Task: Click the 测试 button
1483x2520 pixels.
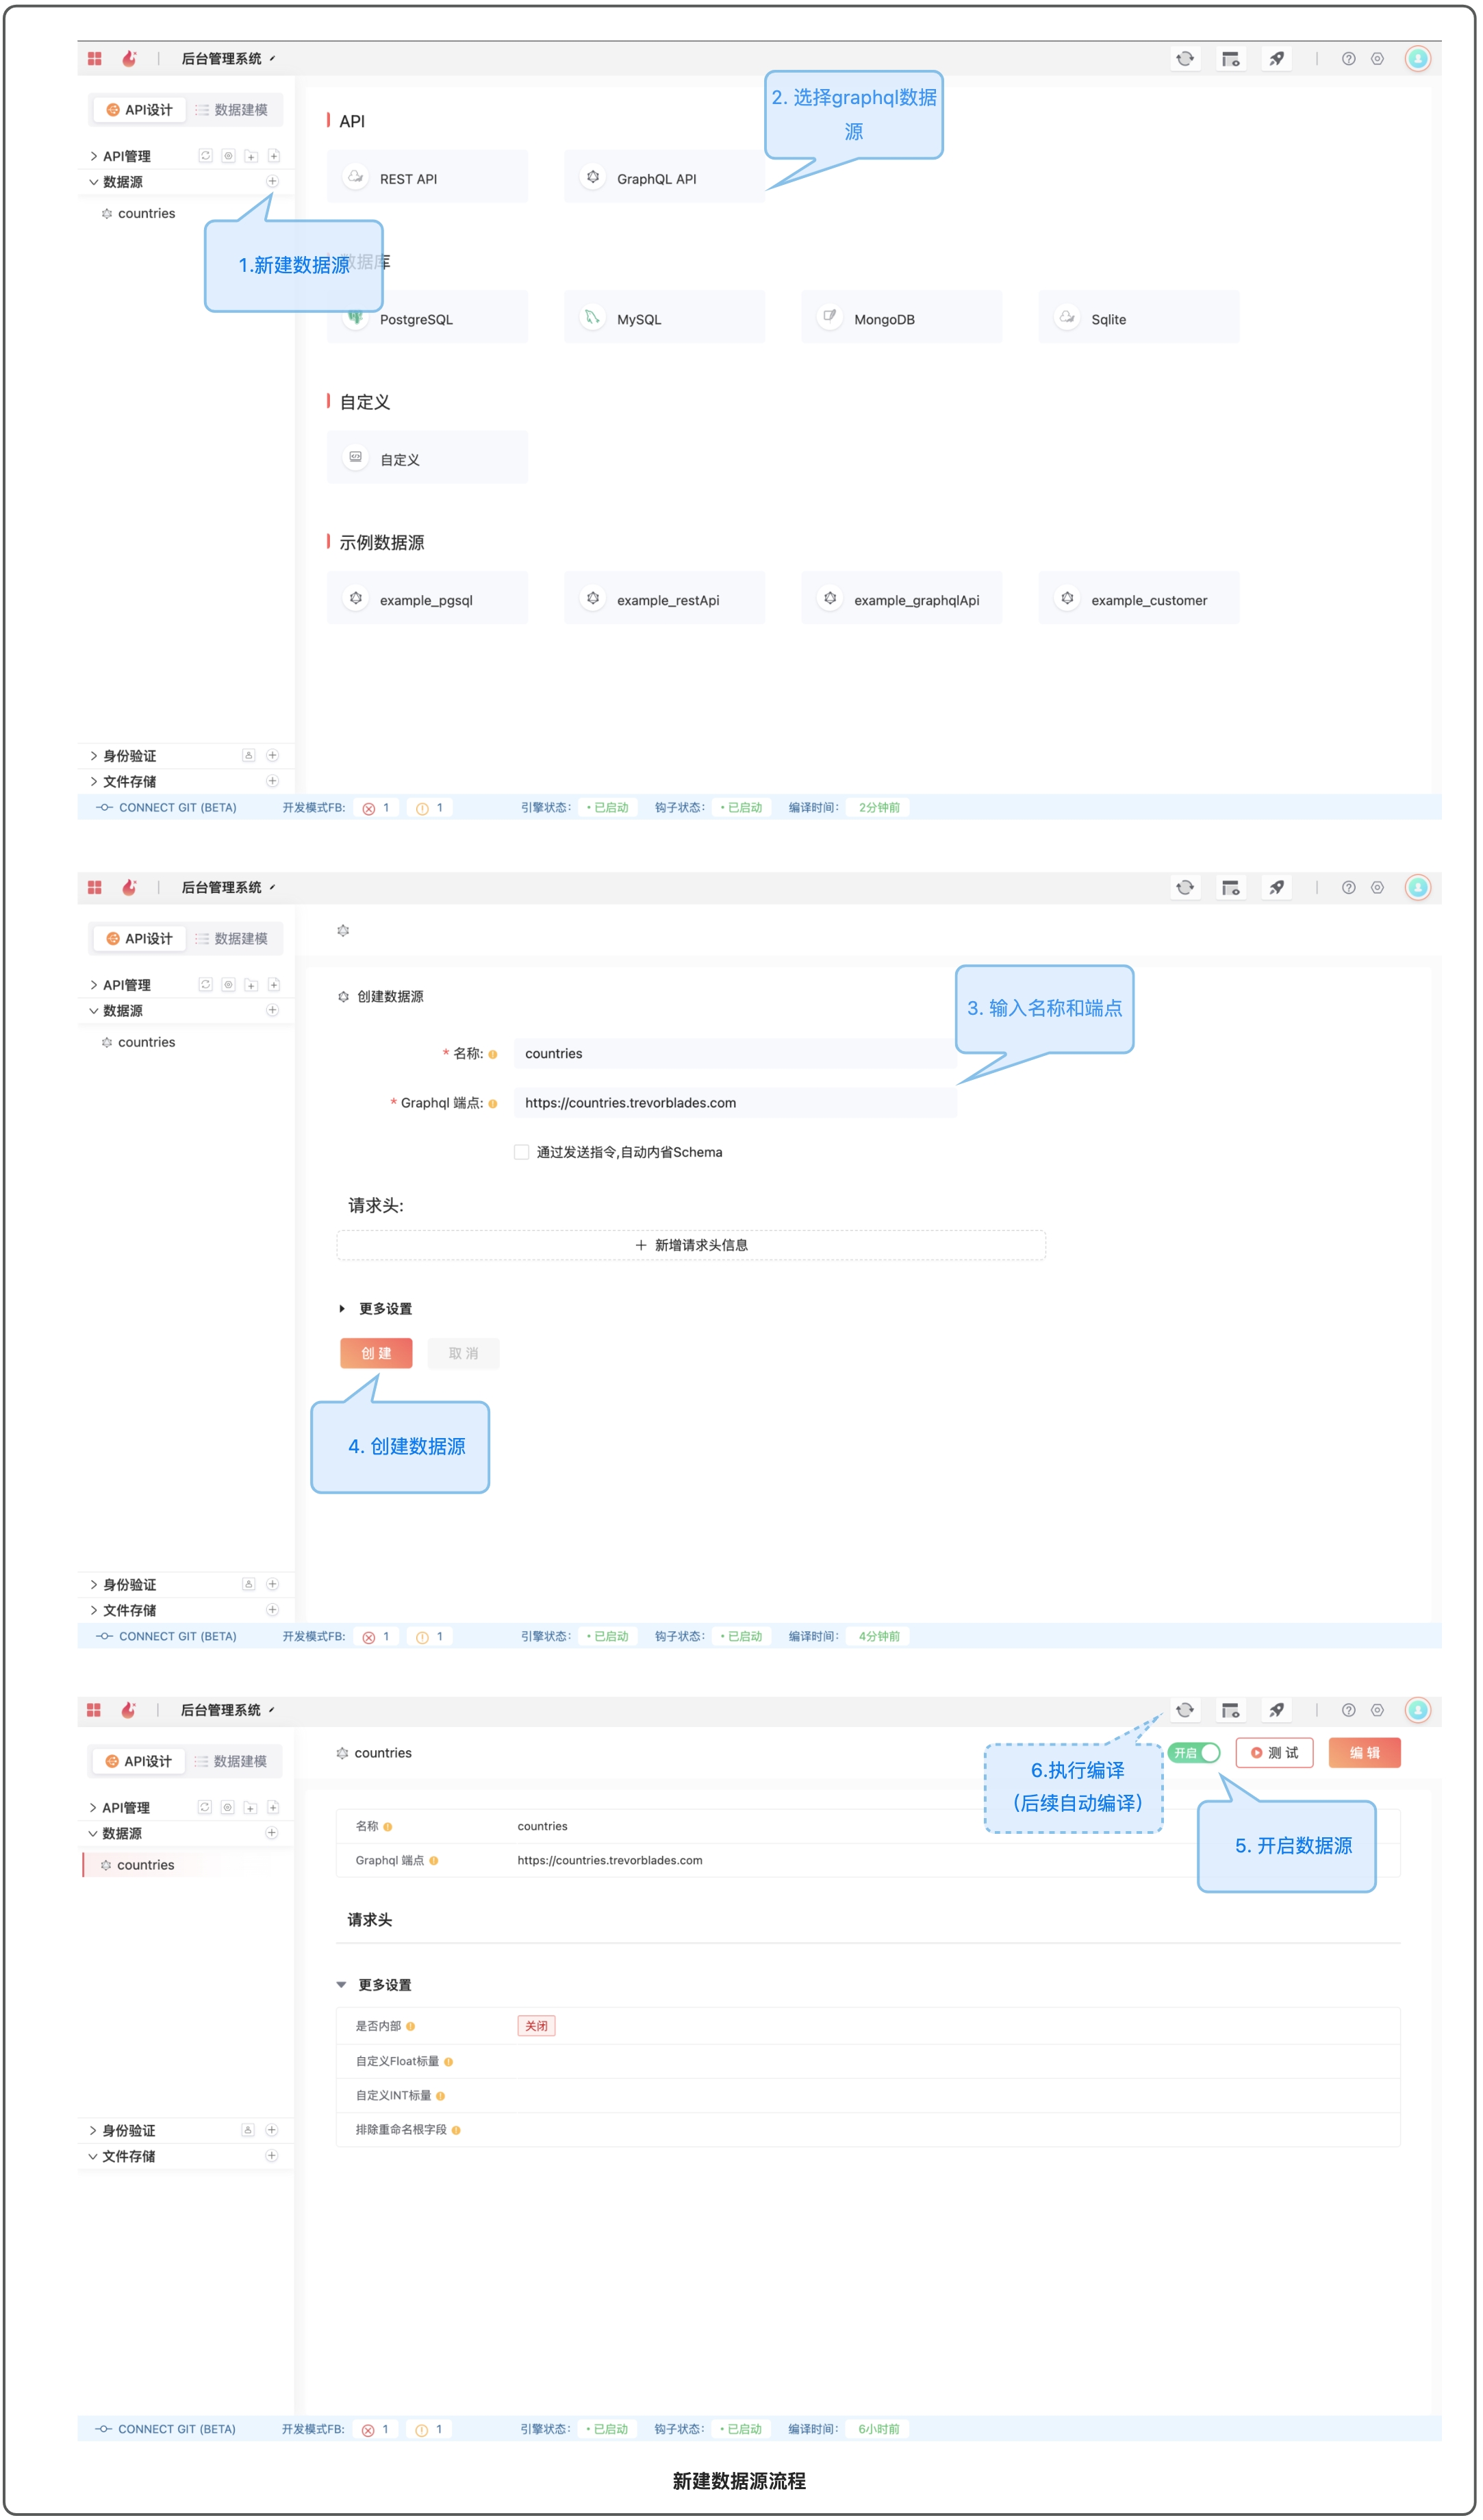Action: pos(1275,1754)
